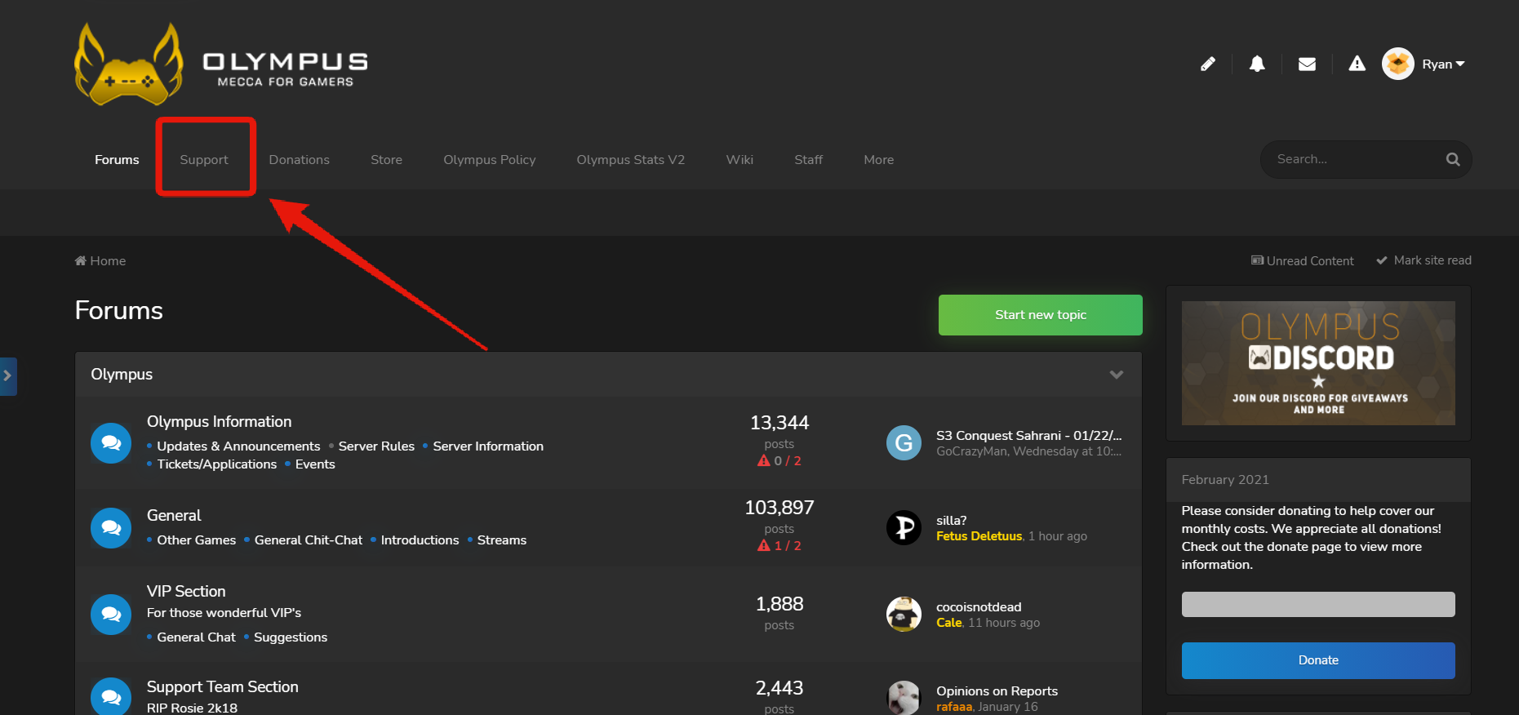
Task: Open the Store tab
Action: coord(386,160)
